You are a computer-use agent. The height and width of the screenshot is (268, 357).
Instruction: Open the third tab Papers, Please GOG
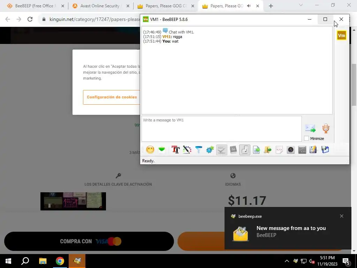point(166,6)
